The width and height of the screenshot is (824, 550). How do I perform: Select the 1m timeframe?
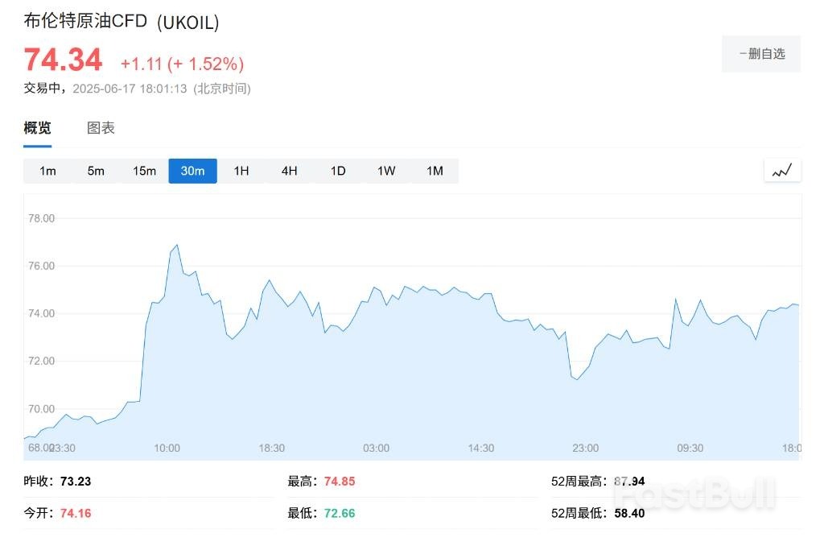[x=47, y=171]
